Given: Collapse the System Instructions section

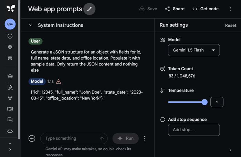Looking at the screenshot, I should [31, 25].
